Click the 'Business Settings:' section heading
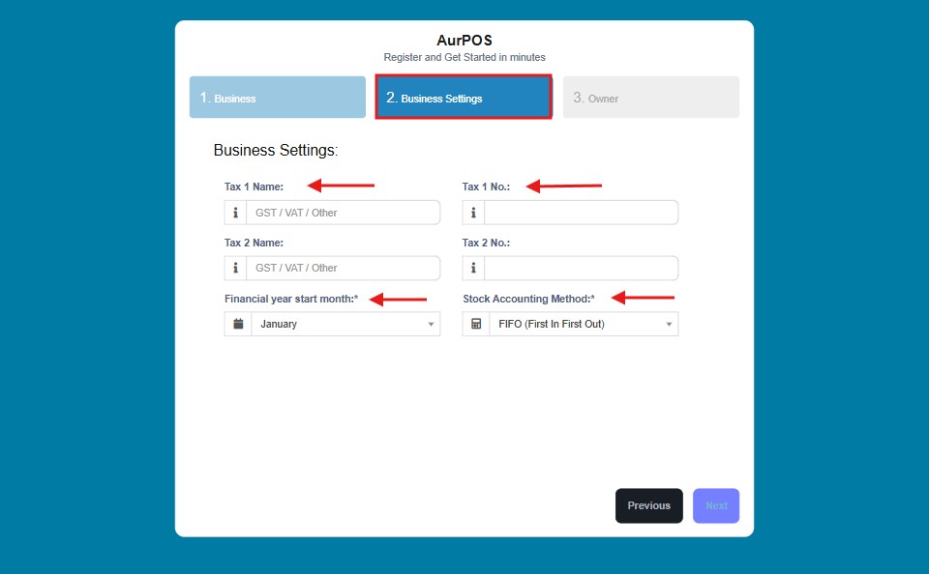929x574 pixels. pyautogui.click(x=276, y=151)
